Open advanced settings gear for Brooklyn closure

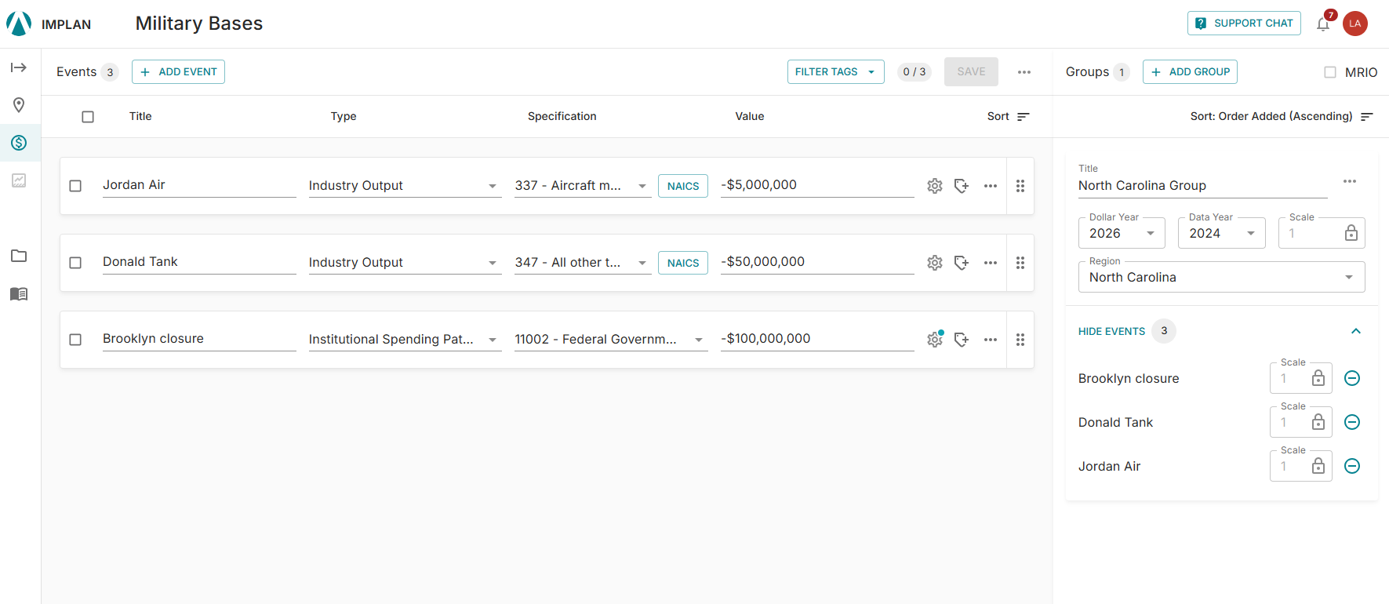(935, 340)
